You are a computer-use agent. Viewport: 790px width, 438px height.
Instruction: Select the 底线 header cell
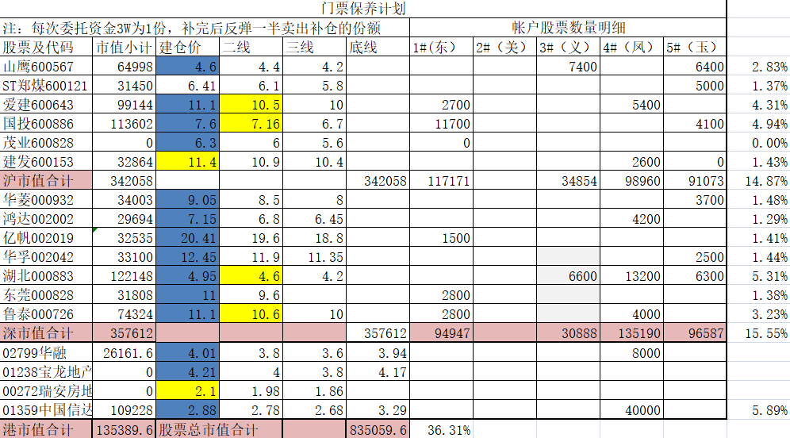pos(378,48)
